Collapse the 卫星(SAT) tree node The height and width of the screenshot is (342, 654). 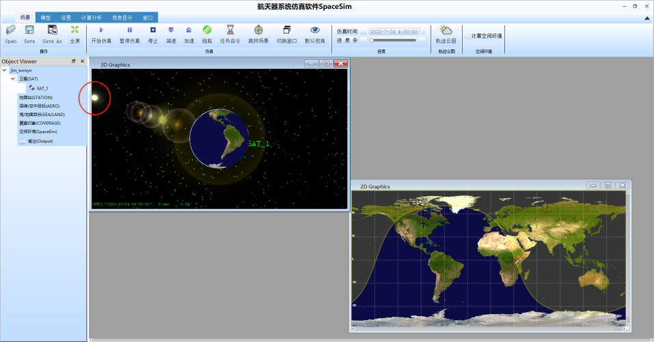pos(13,79)
